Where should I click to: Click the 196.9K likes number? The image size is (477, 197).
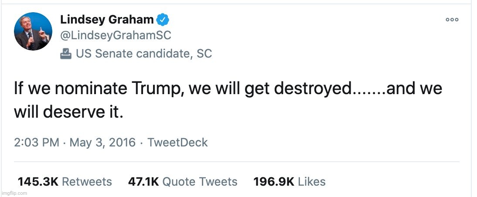pos(274,182)
